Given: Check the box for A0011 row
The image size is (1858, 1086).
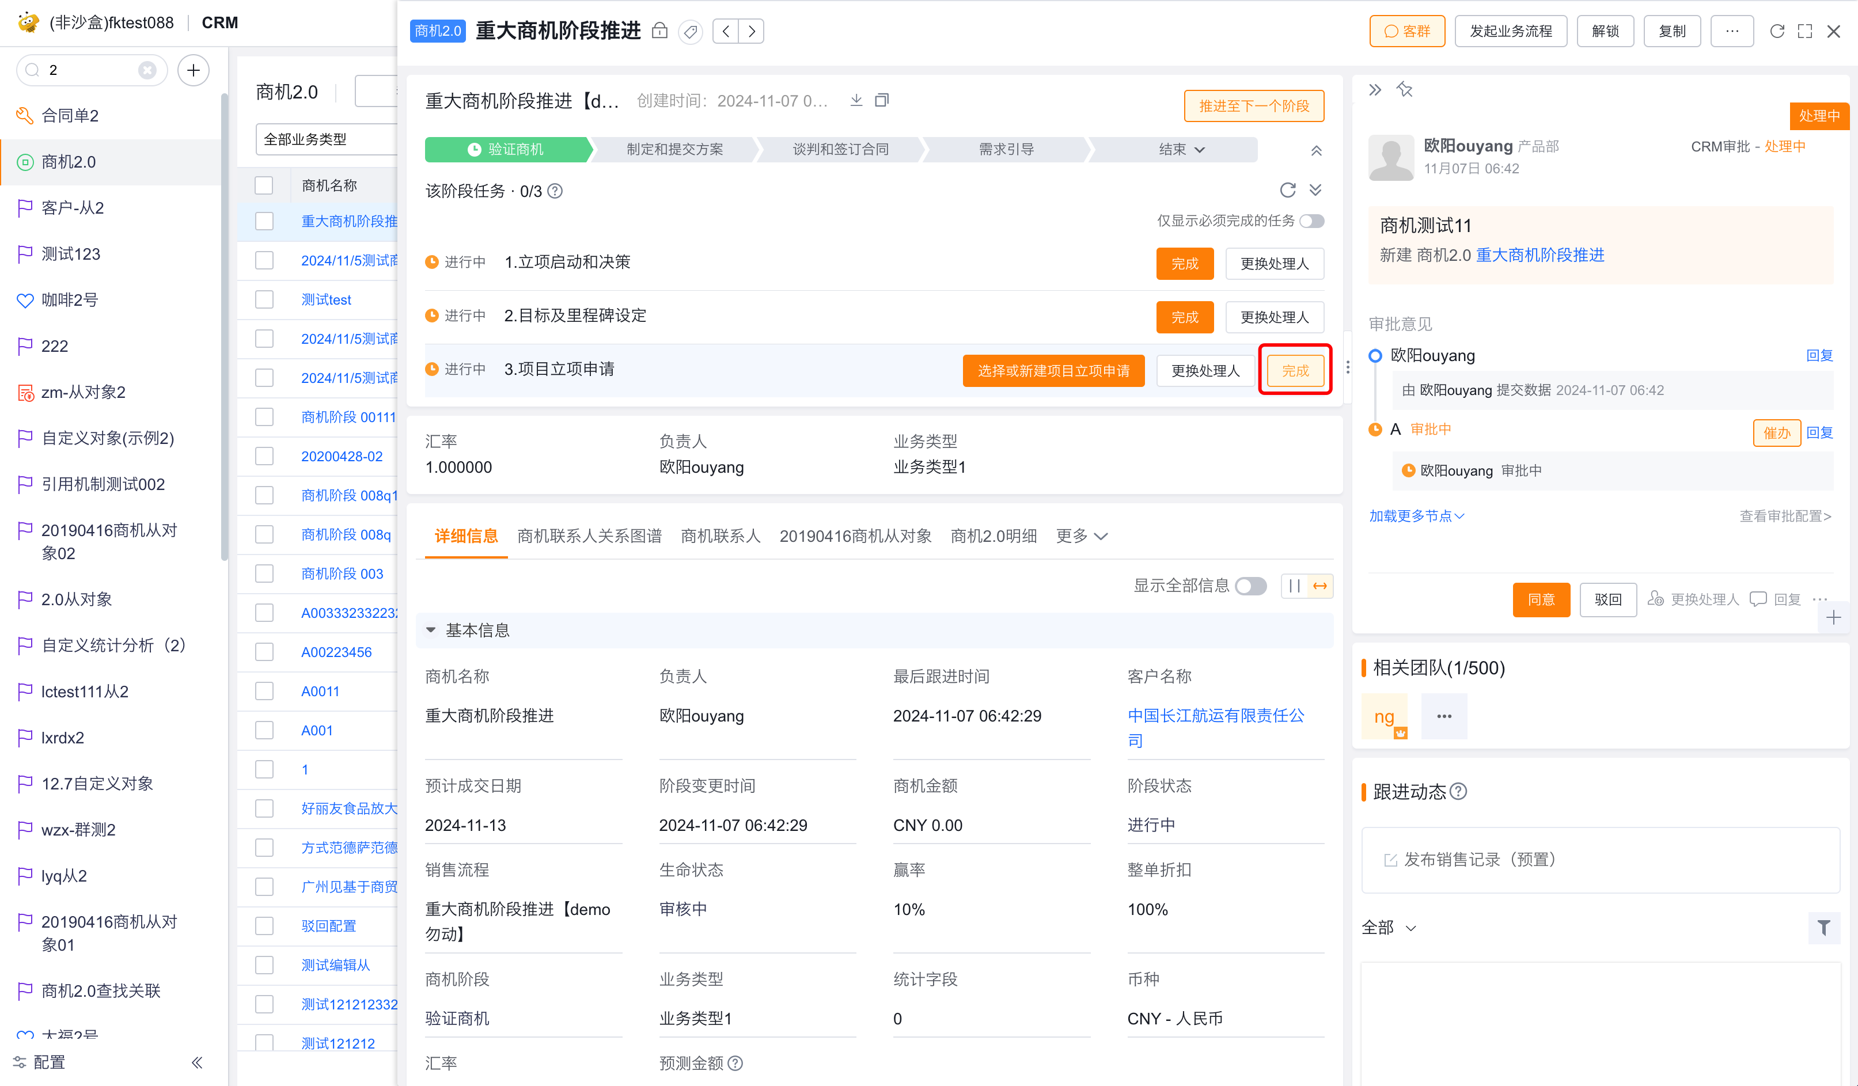Looking at the screenshot, I should [x=264, y=691].
